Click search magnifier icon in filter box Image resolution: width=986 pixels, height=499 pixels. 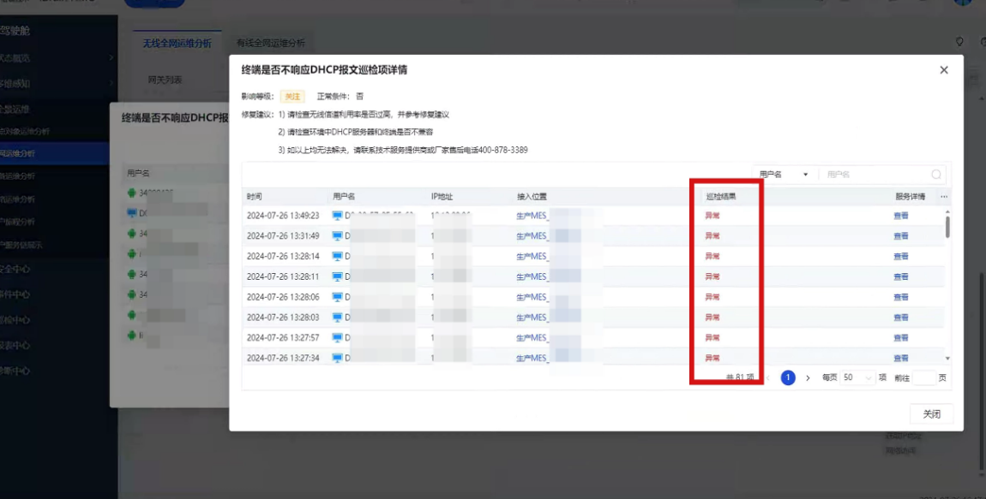936,175
